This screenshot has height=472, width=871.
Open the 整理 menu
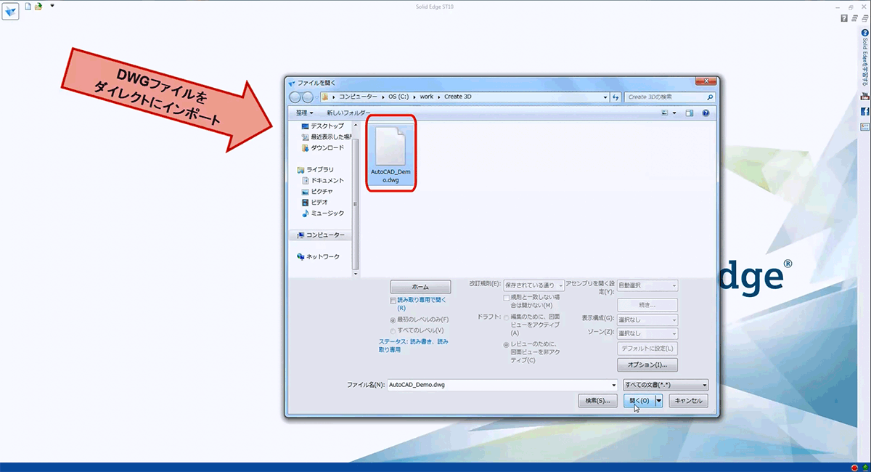click(x=304, y=113)
